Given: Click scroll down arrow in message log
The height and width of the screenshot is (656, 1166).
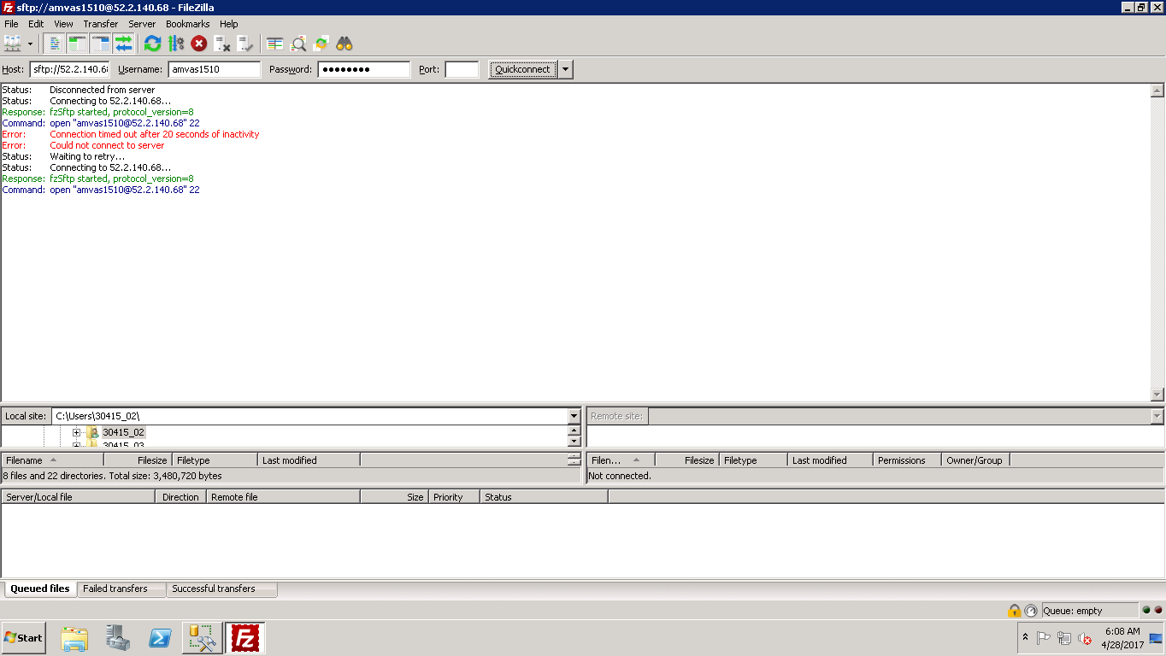Looking at the screenshot, I should click(1157, 395).
